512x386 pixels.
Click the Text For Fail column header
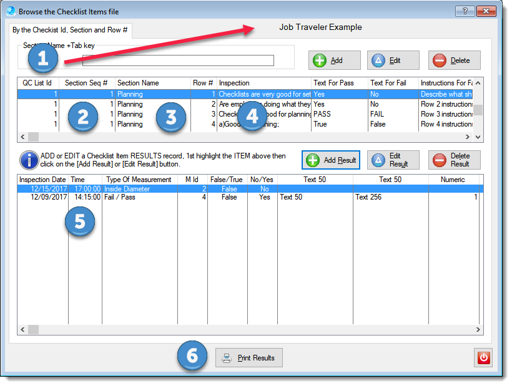[x=389, y=83]
